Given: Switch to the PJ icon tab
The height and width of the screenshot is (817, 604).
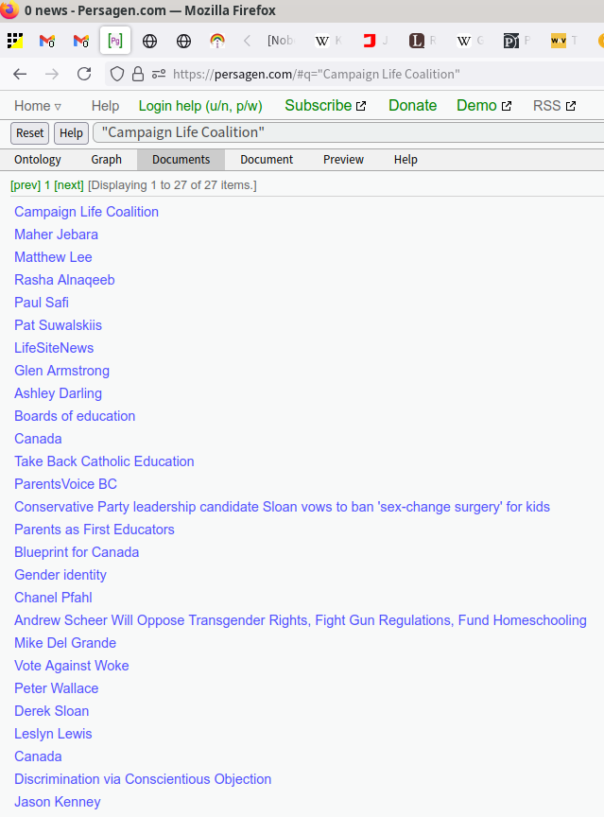Looking at the screenshot, I should click(516, 40).
